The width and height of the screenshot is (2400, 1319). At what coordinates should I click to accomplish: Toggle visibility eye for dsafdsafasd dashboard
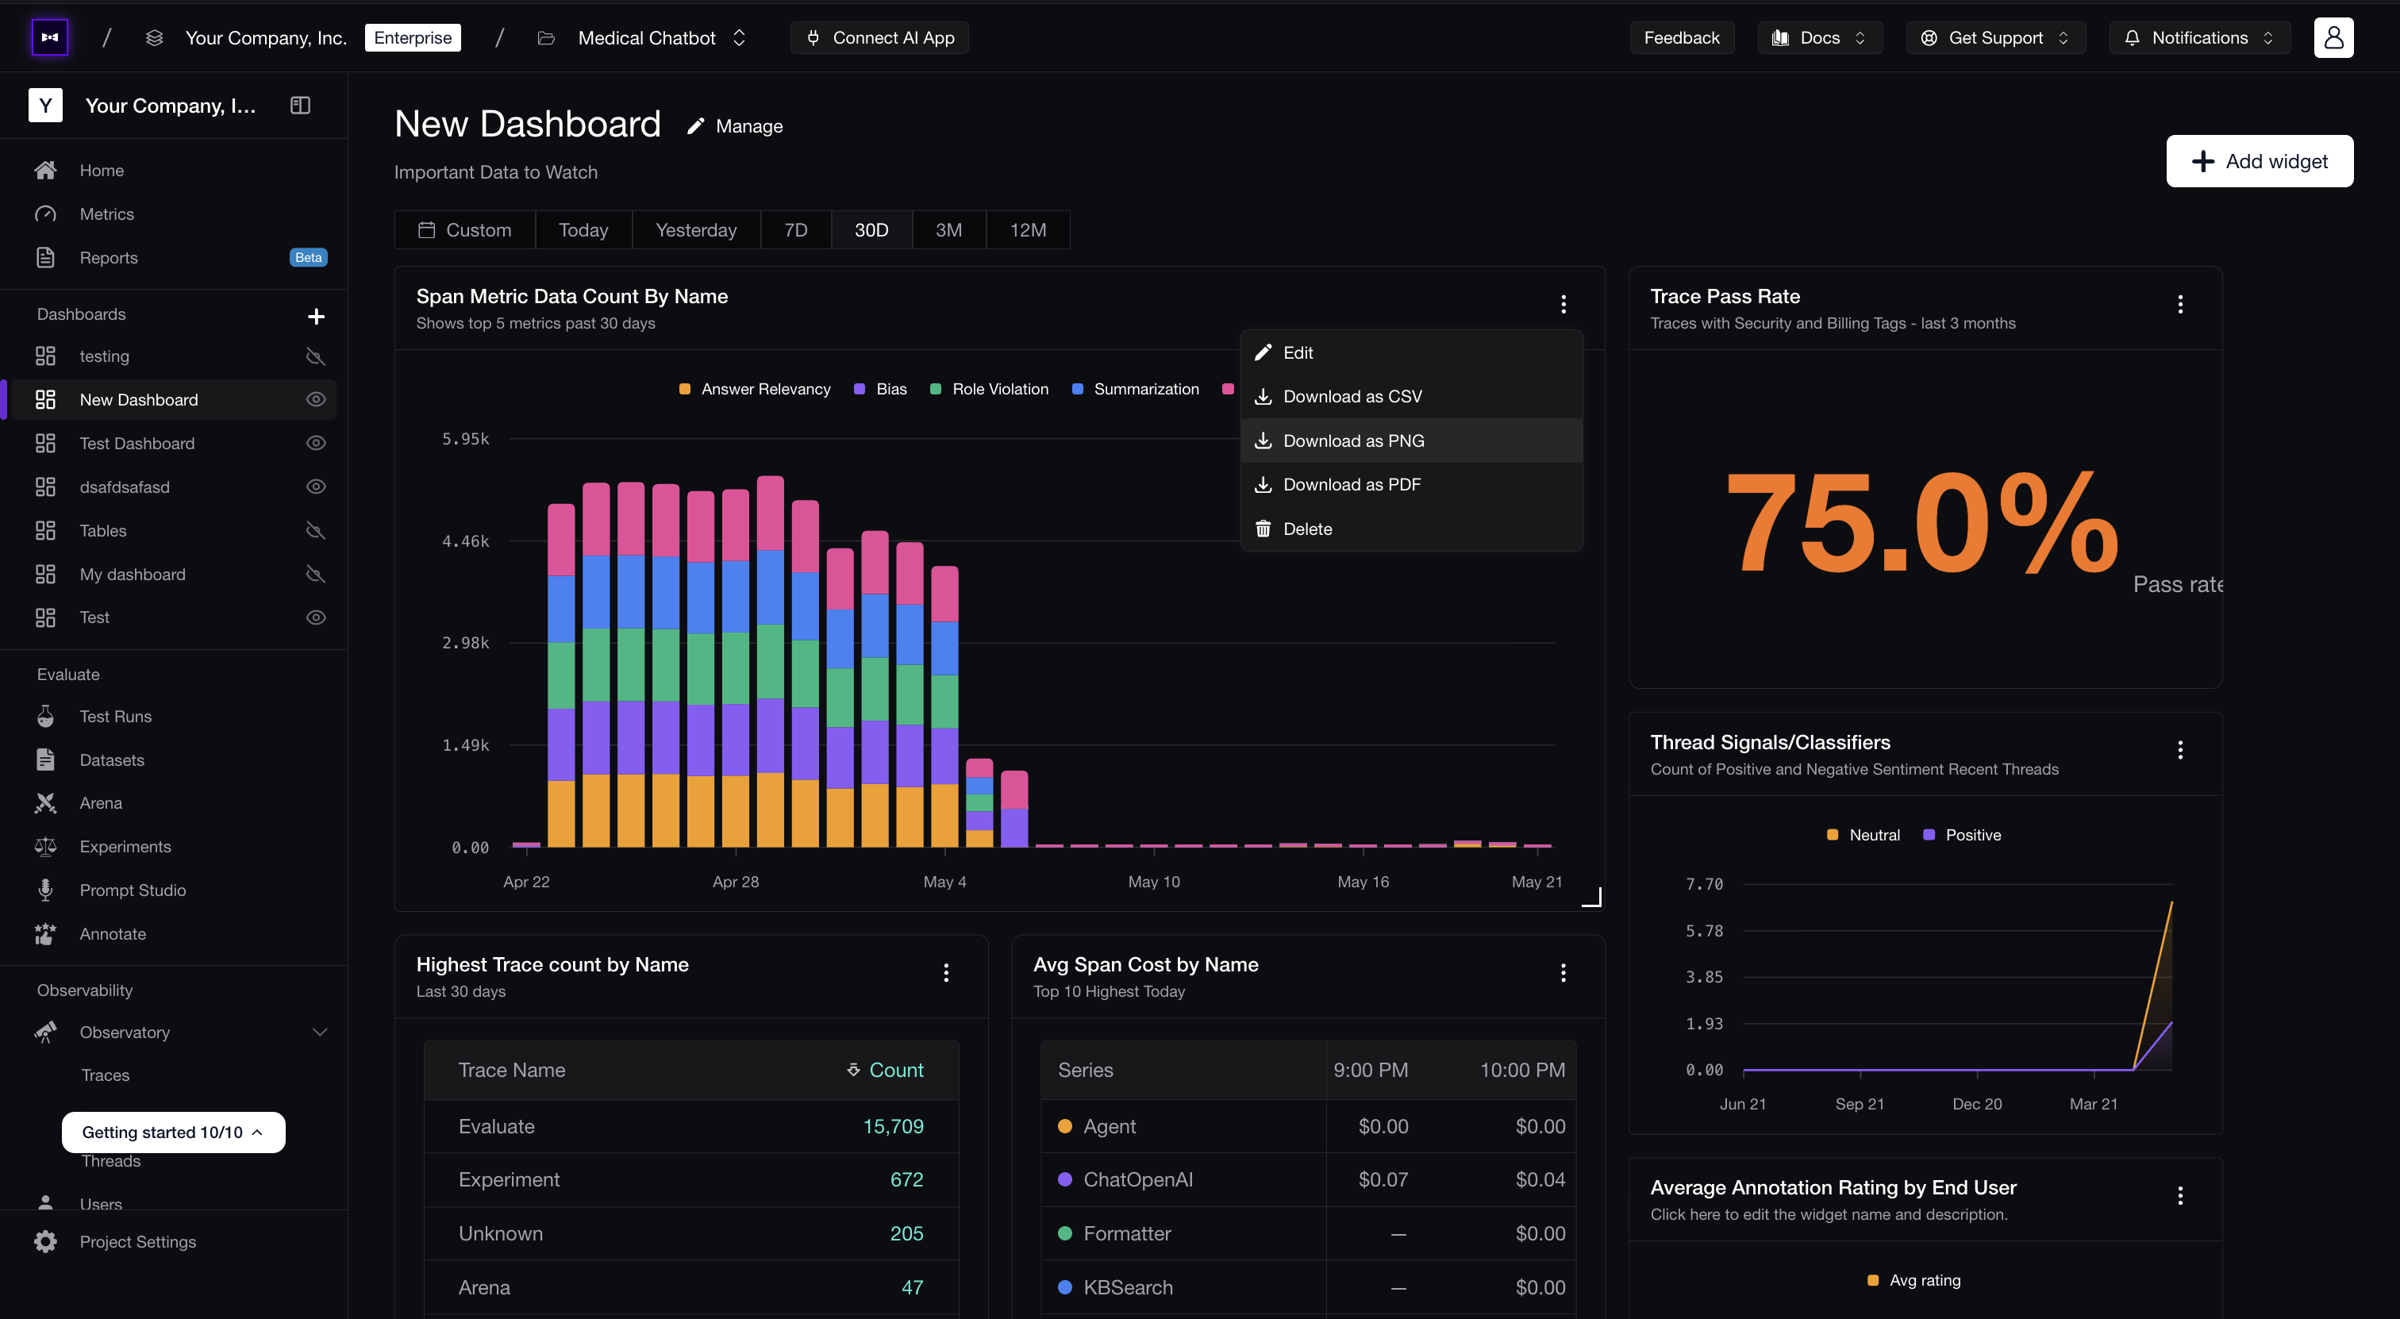(x=316, y=487)
